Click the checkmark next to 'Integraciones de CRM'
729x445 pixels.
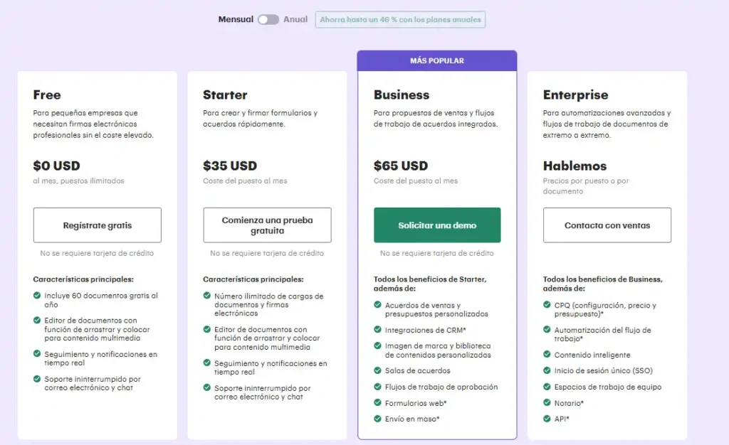pos(376,329)
